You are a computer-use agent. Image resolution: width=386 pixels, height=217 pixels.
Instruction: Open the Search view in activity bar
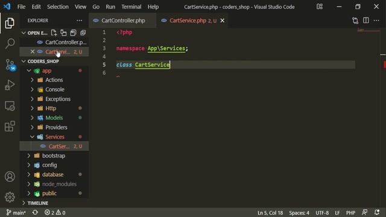point(10,43)
